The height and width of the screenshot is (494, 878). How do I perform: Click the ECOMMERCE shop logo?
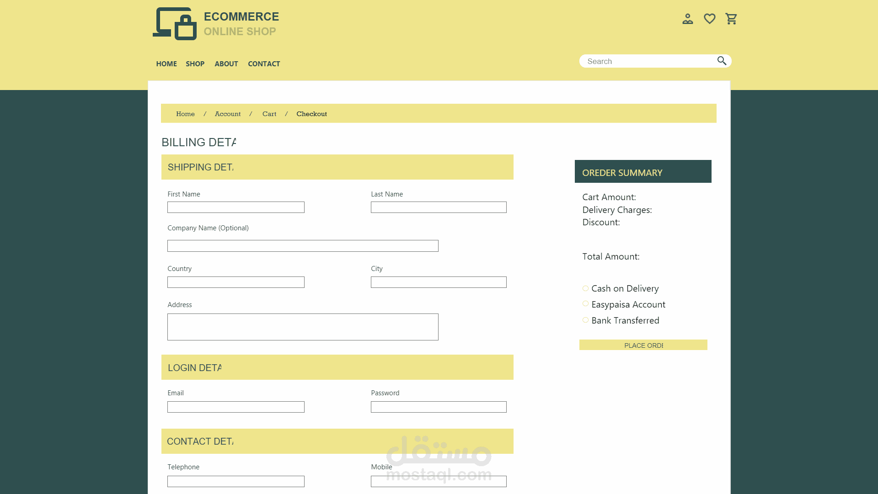[215, 24]
